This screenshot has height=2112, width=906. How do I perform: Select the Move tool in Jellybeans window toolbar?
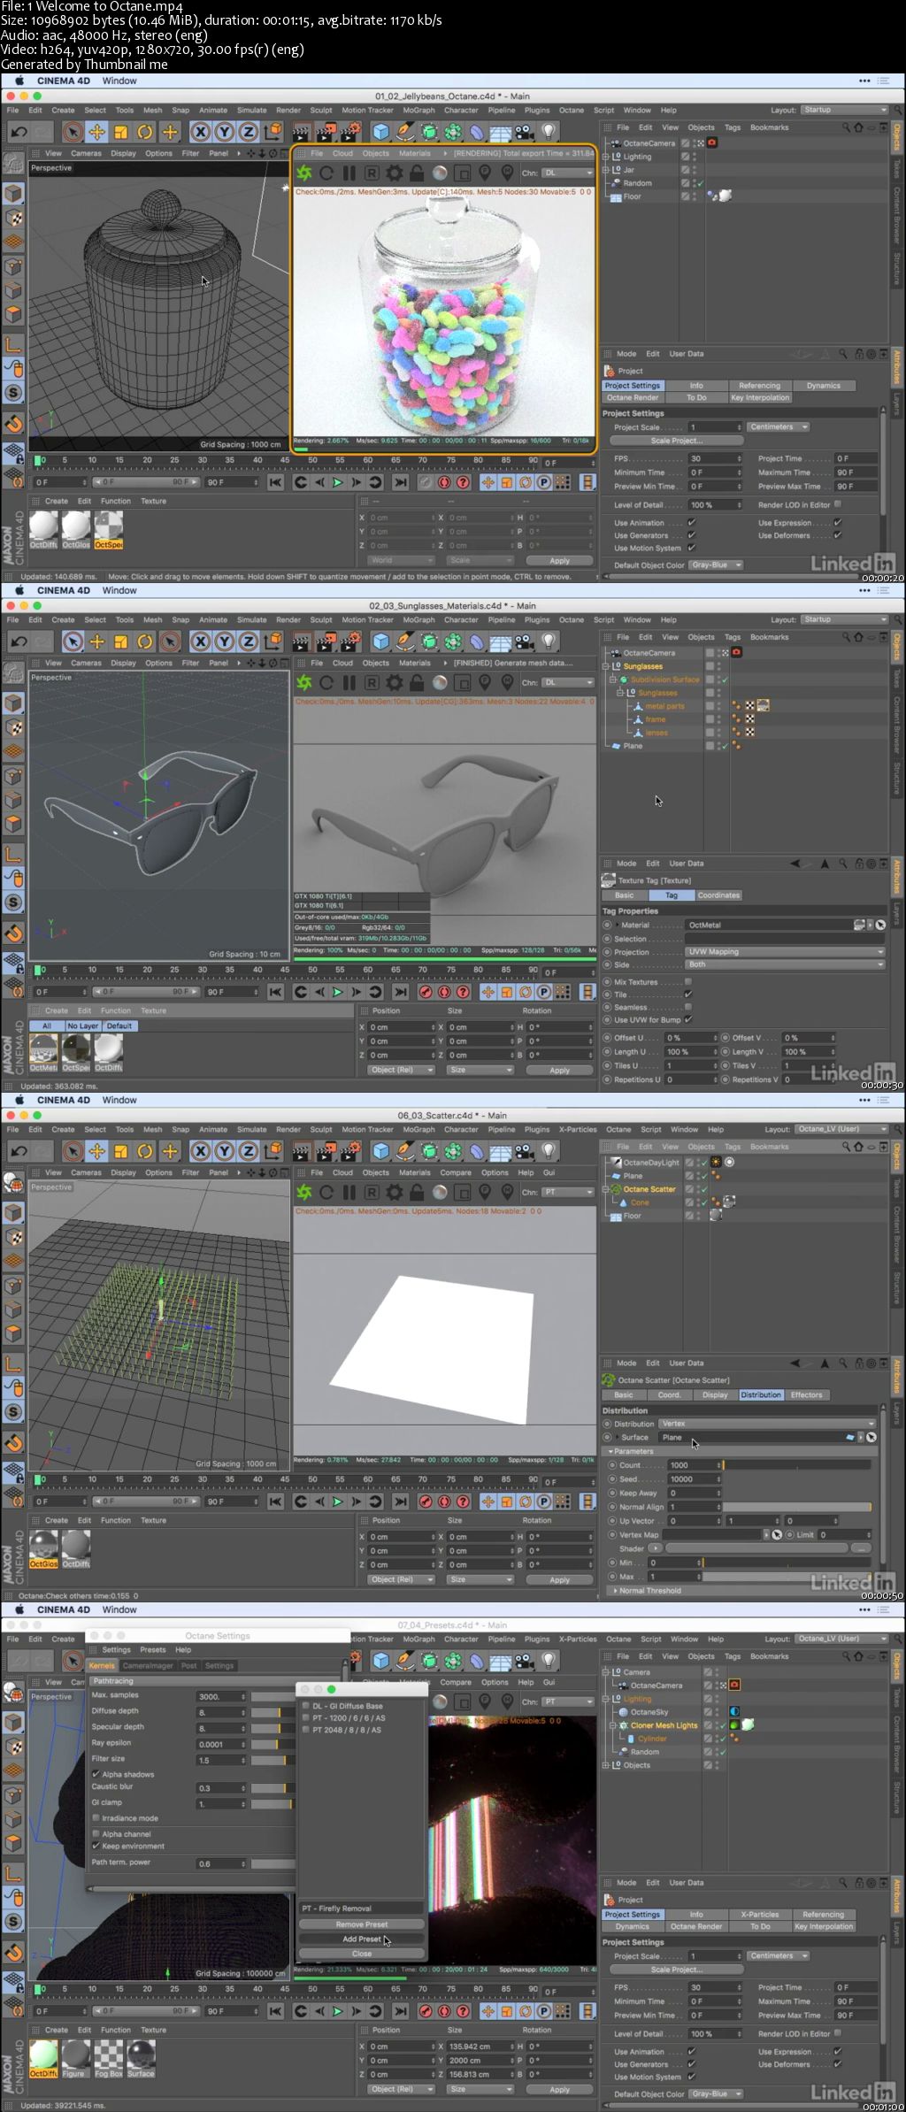tap(97, 132)
